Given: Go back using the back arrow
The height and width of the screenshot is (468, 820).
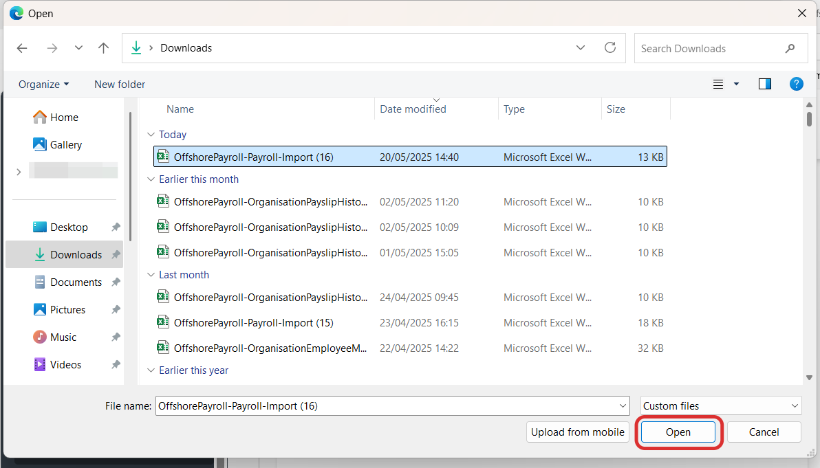Looking at the screenshot, I should [x=22, y=48].
